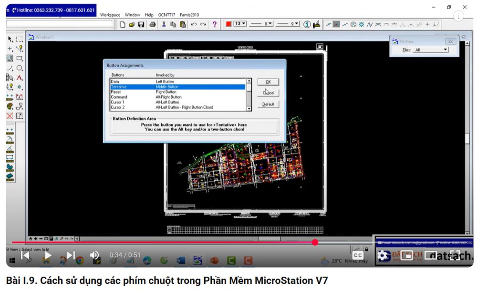Open the active color '13' dropdown
This screenshot has height=290, width=477.
click(240, 24)
